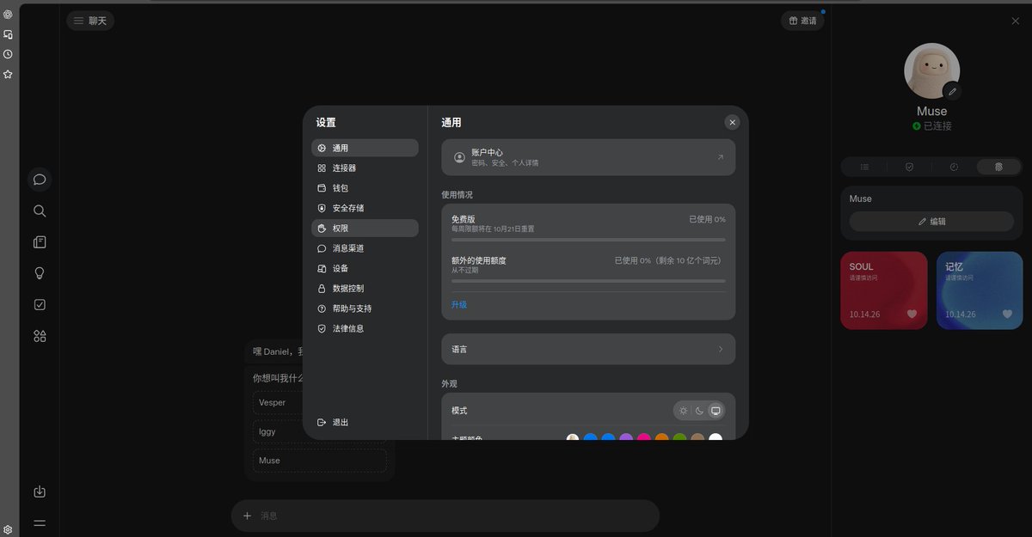Open the checkbox tasks icon in sidebar
This screenshot has height=537, width=1032.
point(40,304)
